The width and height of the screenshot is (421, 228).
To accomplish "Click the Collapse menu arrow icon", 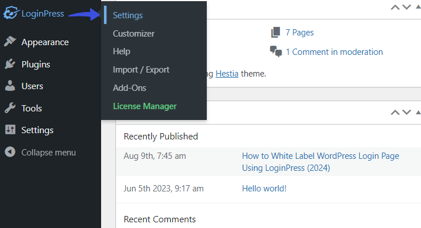I will pyautogui.click(x=10, y=152).
